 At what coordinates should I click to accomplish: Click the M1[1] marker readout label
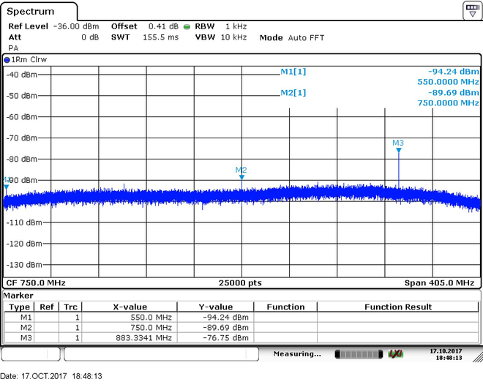click(293, 72)
